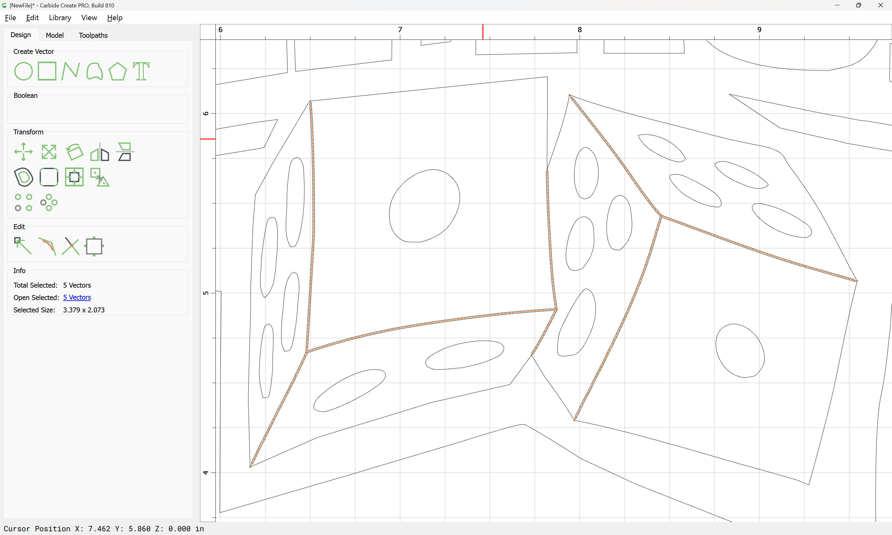Select the Polyline vector tool
The height and width of the screenshot is (535, 892).
(x=71, y=71)
